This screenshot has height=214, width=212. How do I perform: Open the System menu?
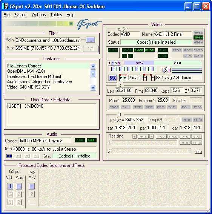coord(21,15)
